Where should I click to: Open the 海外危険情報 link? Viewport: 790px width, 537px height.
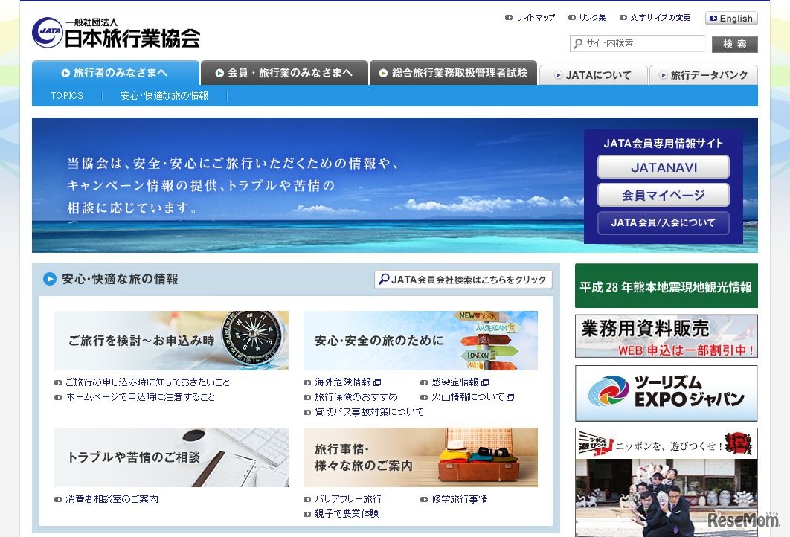click(343, 382)
